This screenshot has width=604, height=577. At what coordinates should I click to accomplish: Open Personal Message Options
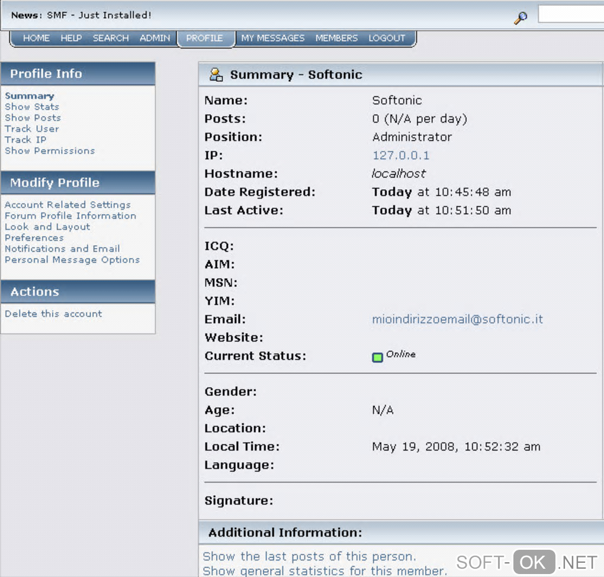tap(72, 260)
